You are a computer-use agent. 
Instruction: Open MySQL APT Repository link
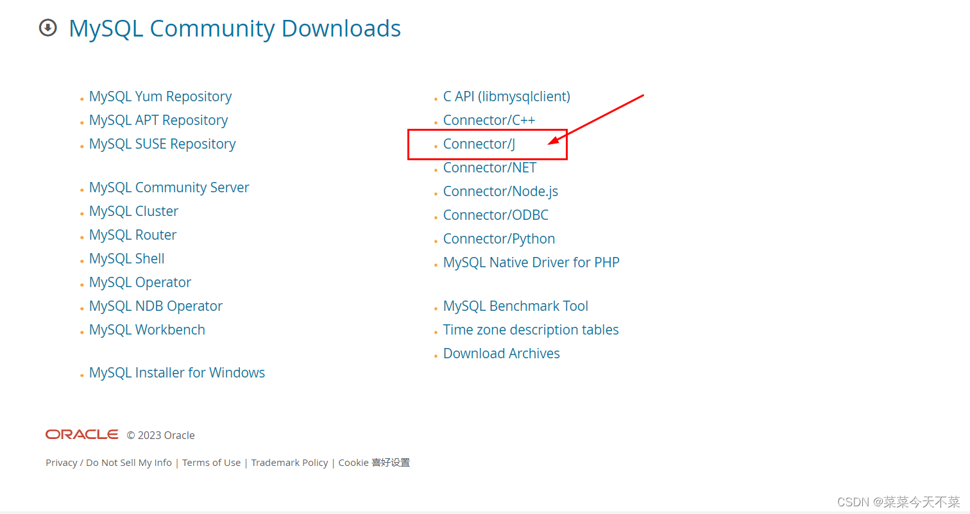158,120
